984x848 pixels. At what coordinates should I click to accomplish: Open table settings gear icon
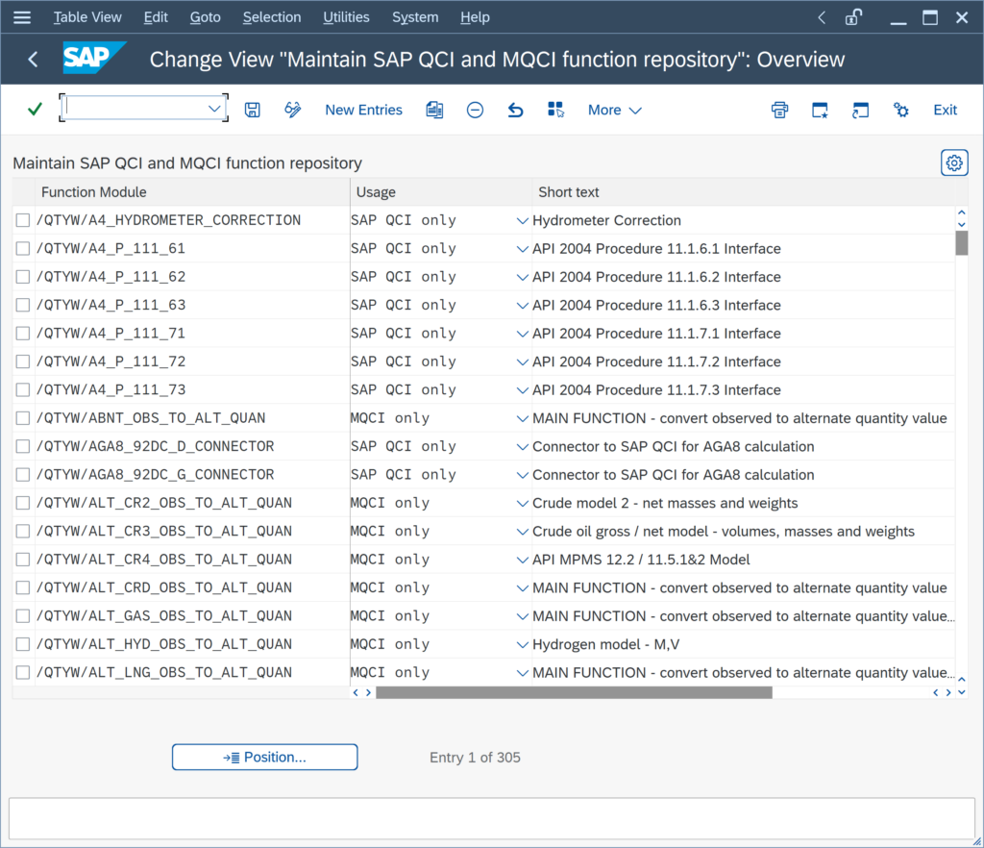954,163
